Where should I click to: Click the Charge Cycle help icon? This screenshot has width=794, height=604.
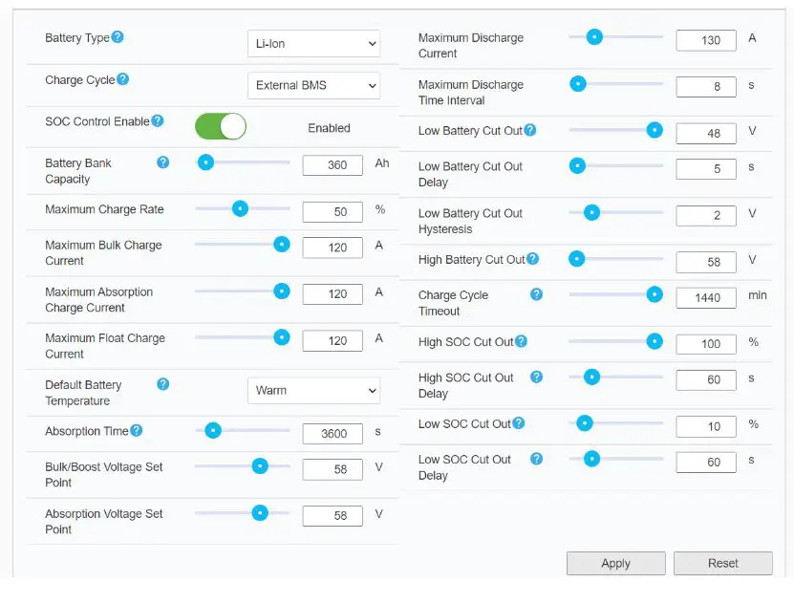coord(122,80)
